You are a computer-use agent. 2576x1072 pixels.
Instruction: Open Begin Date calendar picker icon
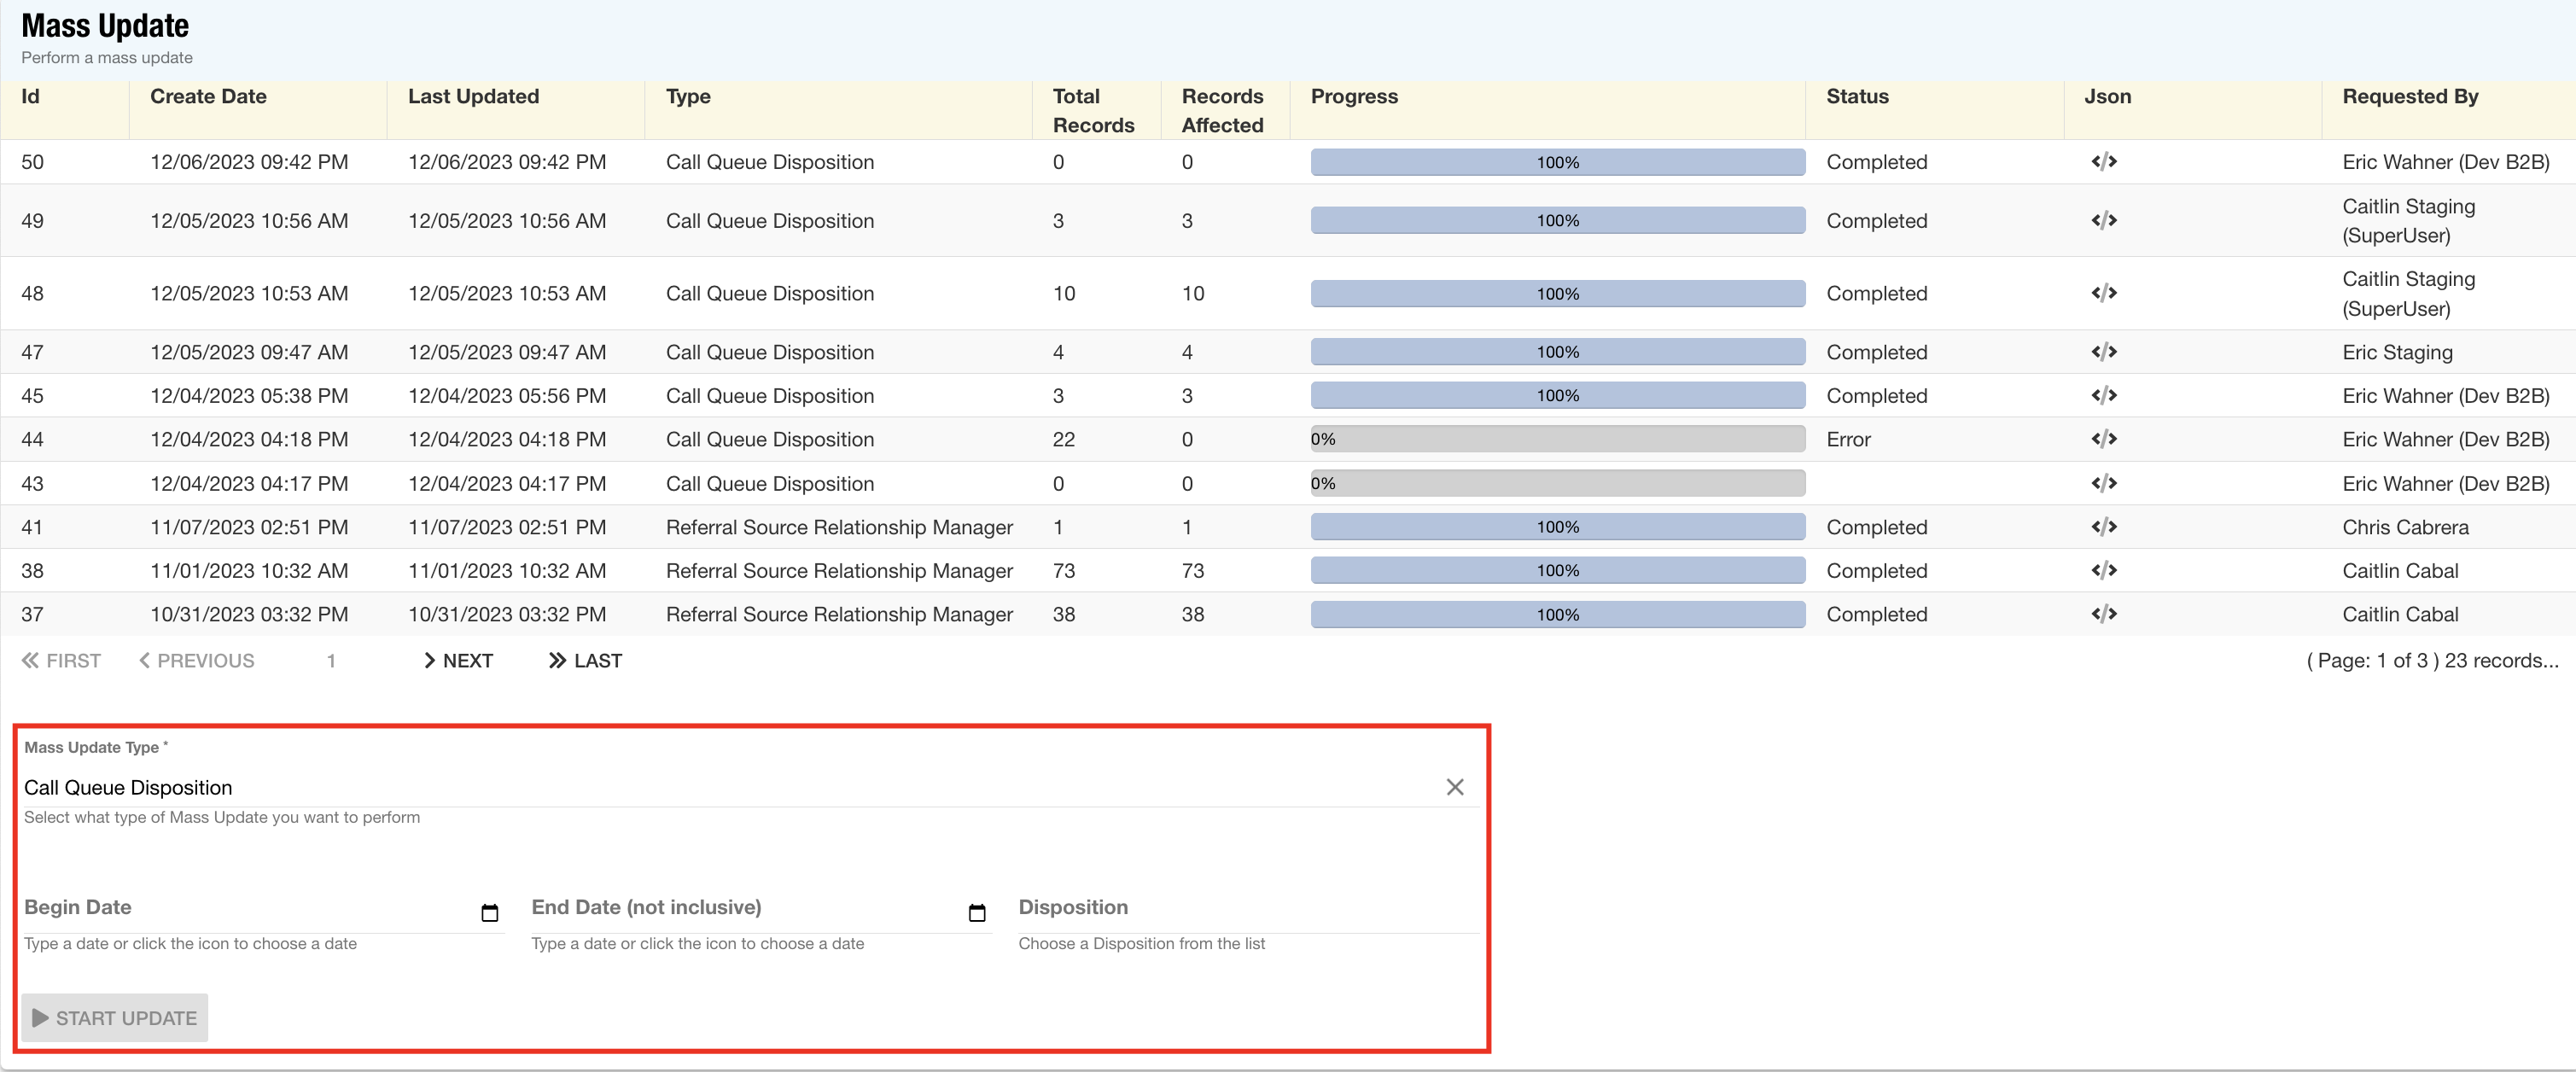pos(489,912)
